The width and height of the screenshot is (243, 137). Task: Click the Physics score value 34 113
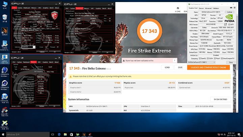pos(172,83)
